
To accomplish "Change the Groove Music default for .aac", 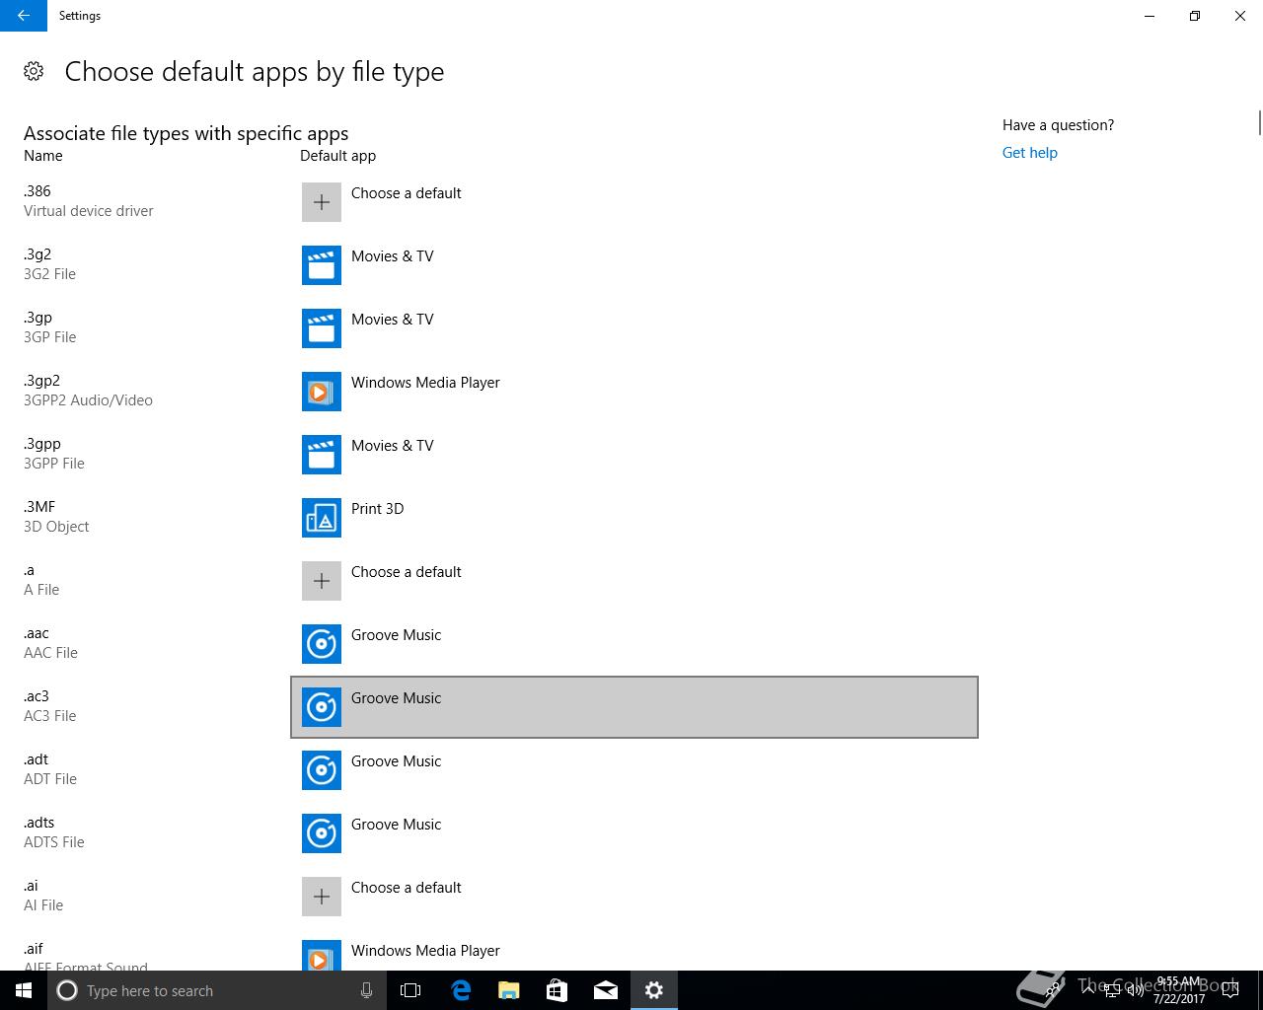I will [x=634, y=644].
